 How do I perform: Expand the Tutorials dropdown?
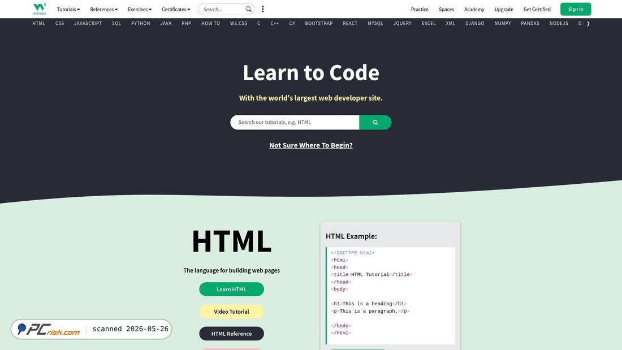coord(68,9)
